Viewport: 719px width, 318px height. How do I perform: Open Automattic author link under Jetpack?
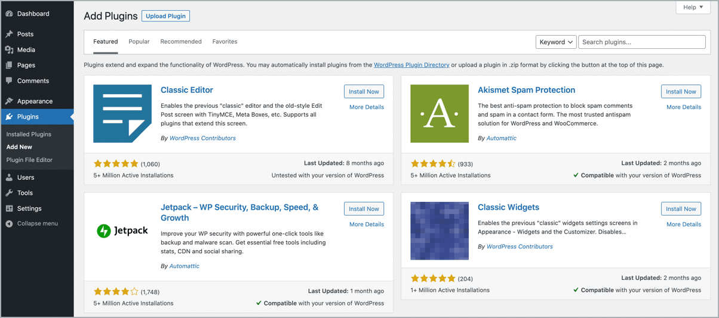pyautogui.click(x=185, y=266)
